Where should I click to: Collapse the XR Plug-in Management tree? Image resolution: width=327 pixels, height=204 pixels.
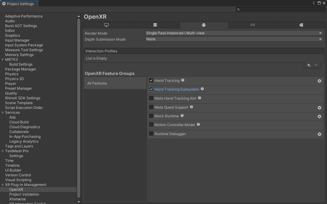(x=2, y=185)
